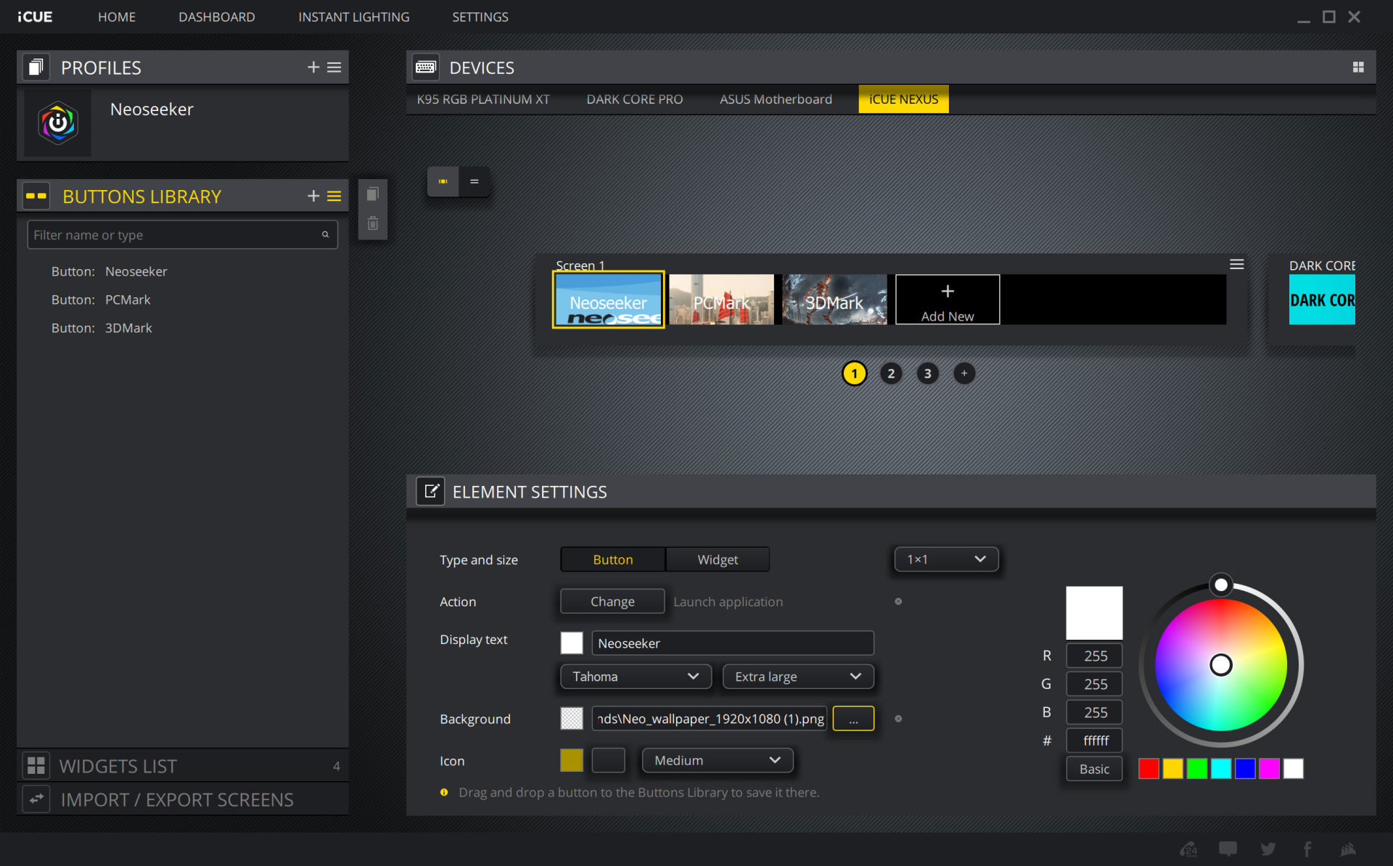Delete the selected element via trash icon
This screenshot has height=866, width=1393.
(x=372, y=223)
